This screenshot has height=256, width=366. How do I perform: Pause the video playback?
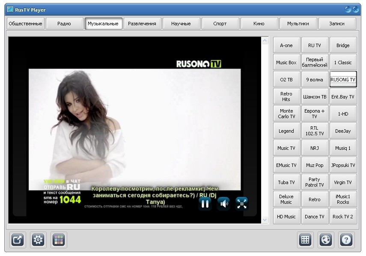click(x=205, y=203)
